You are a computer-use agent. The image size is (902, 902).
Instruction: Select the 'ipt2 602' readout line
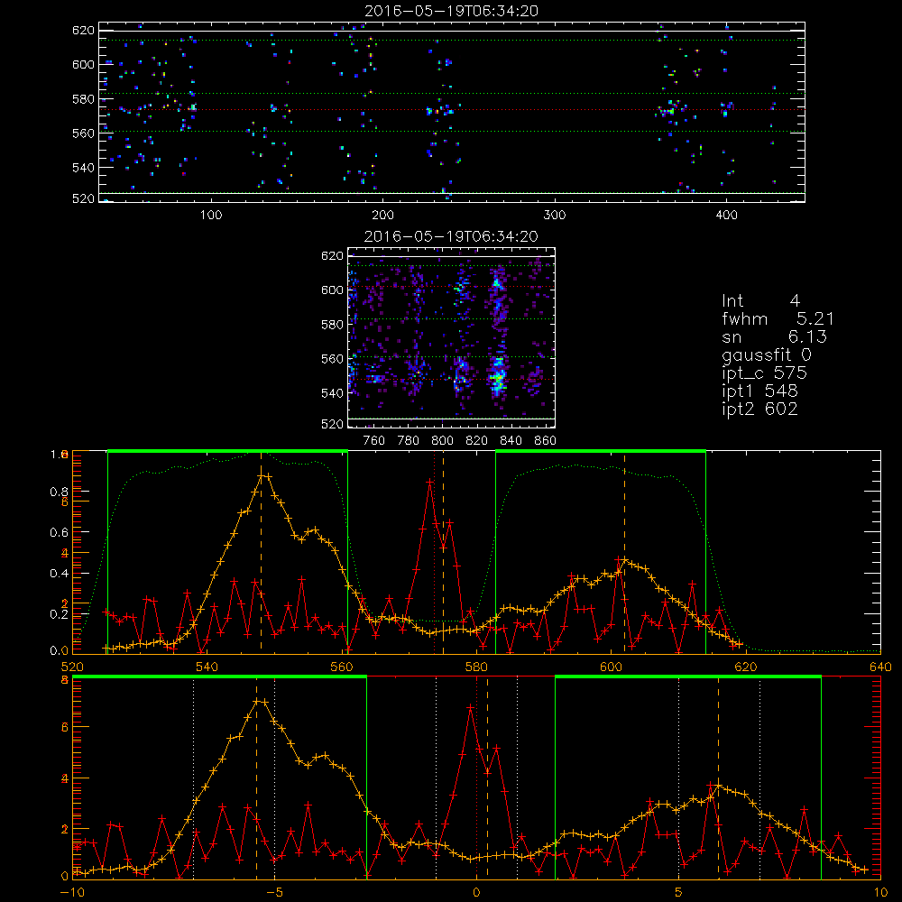(x=759, y=409)
